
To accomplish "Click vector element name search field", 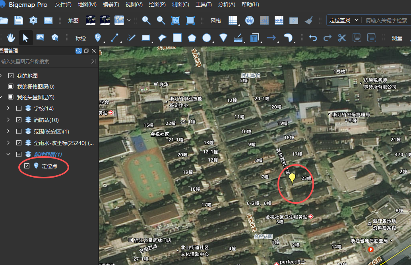I will click(x=45, y=61).
